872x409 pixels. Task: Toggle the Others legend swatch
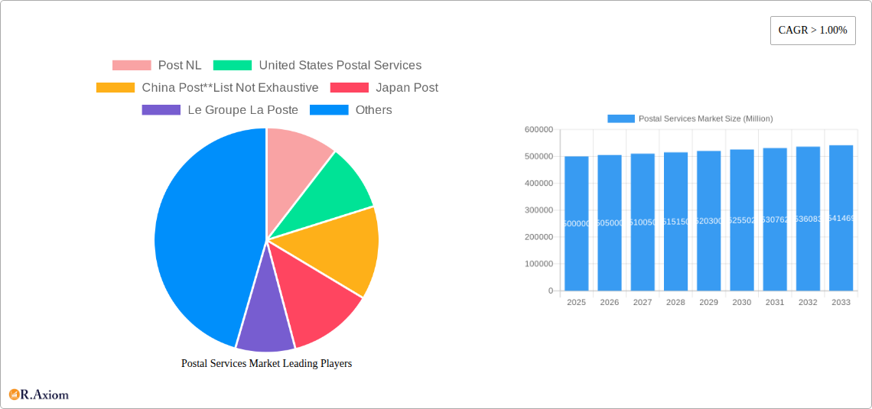[x=329, y=110]
